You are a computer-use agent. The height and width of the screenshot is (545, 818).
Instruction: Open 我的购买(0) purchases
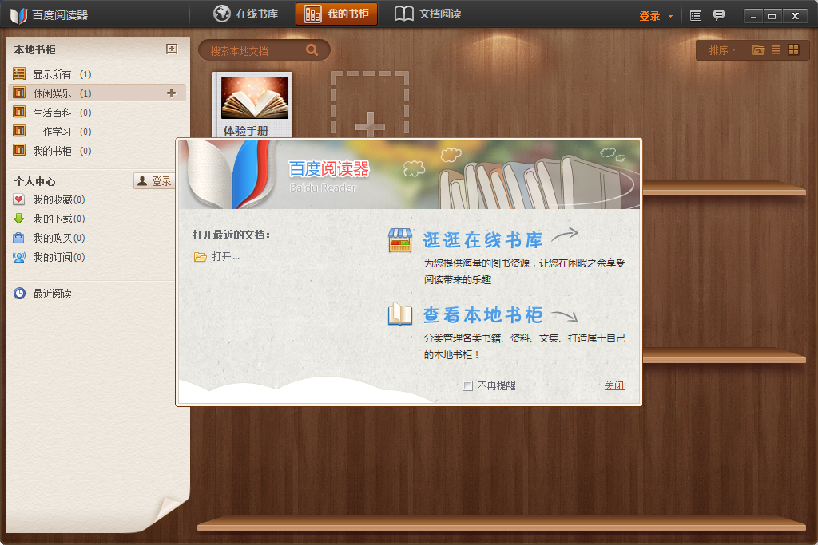click(58, 238)
